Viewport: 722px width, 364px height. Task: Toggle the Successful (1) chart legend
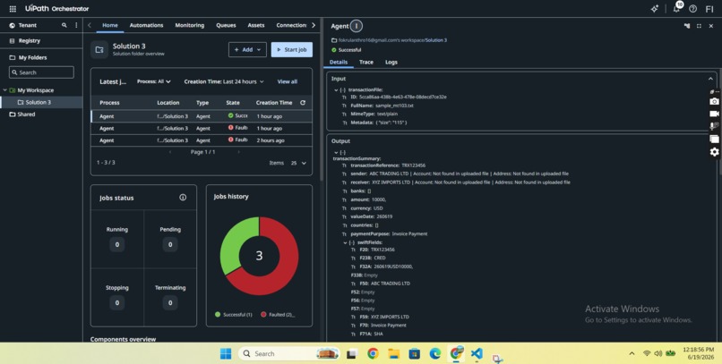pyautogui.click(x=234, y=315)
